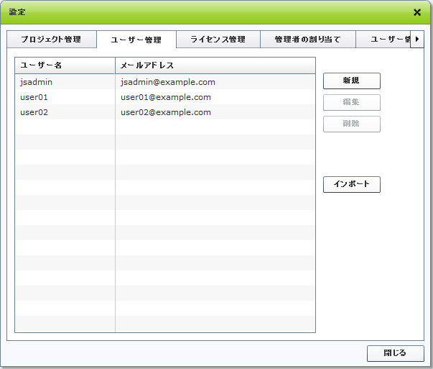Click the 新規 button
Viewport: 433px width, 369px height.
[352, 81]
